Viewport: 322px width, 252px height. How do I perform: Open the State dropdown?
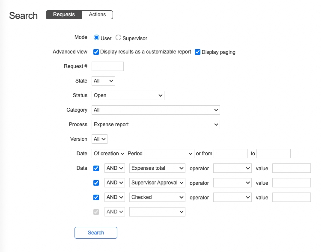coord(103,81)
